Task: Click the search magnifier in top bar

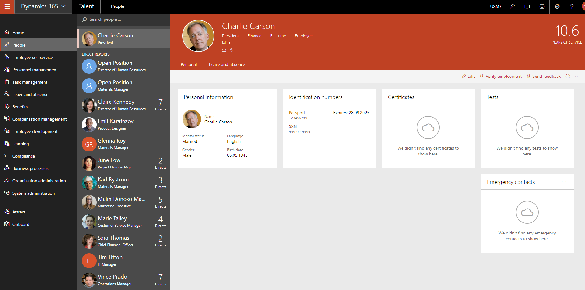Action: [512, 6]
